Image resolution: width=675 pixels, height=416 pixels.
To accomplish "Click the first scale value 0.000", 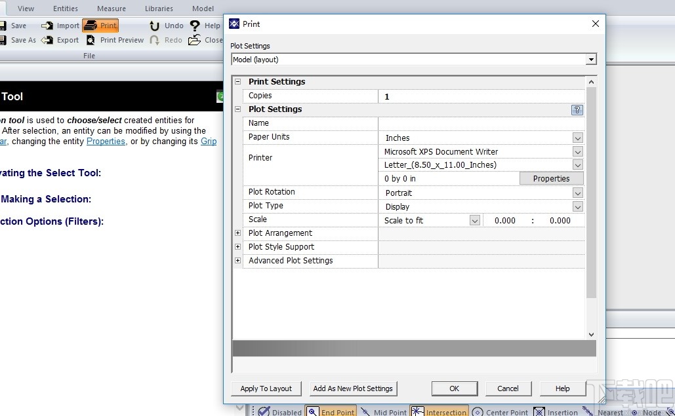I will [x=505, y=221].
